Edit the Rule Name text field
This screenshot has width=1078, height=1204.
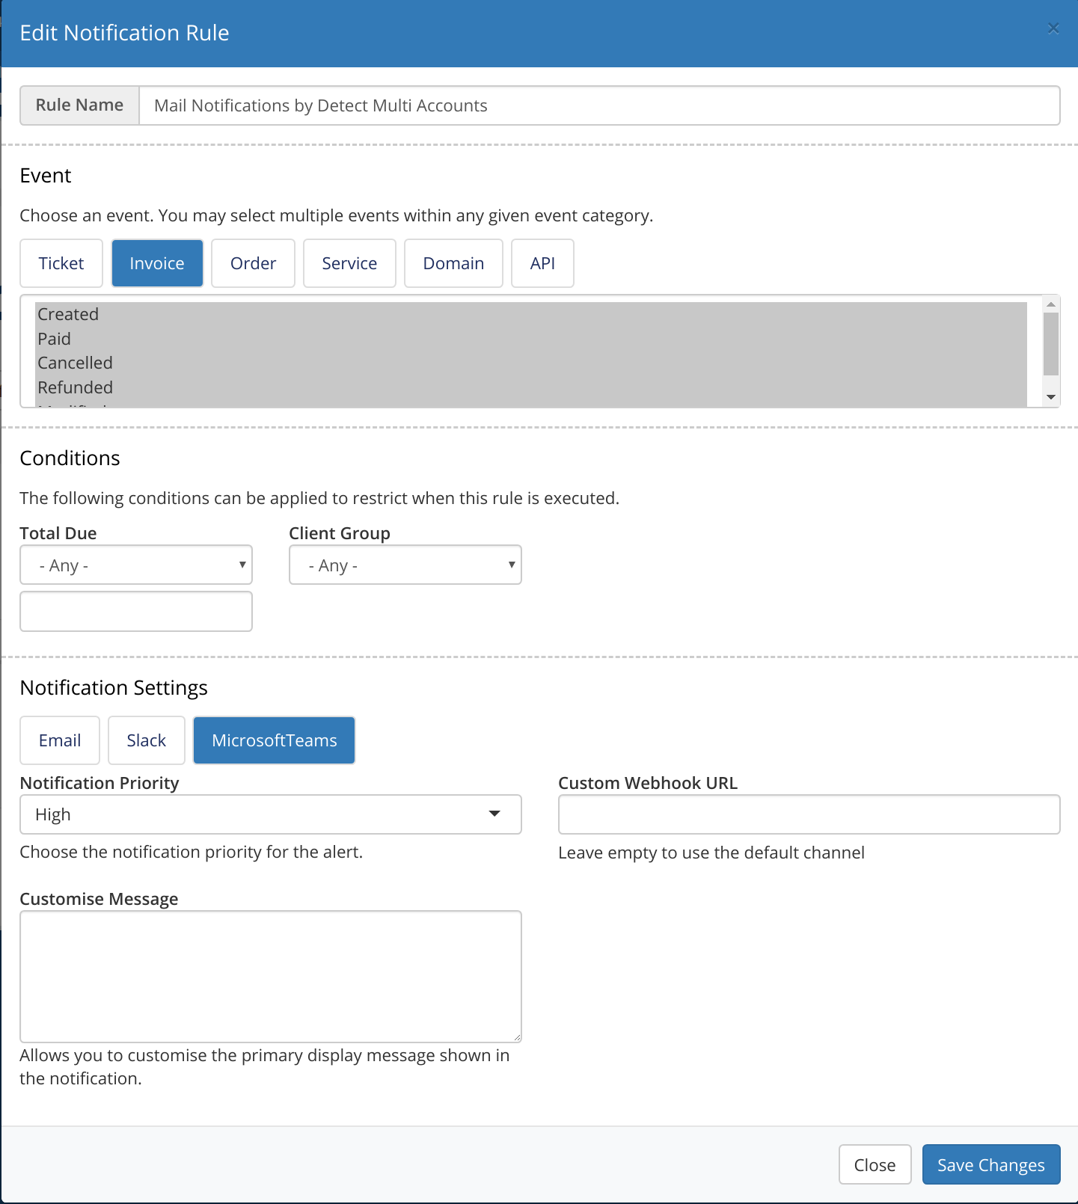coord(599,105)
